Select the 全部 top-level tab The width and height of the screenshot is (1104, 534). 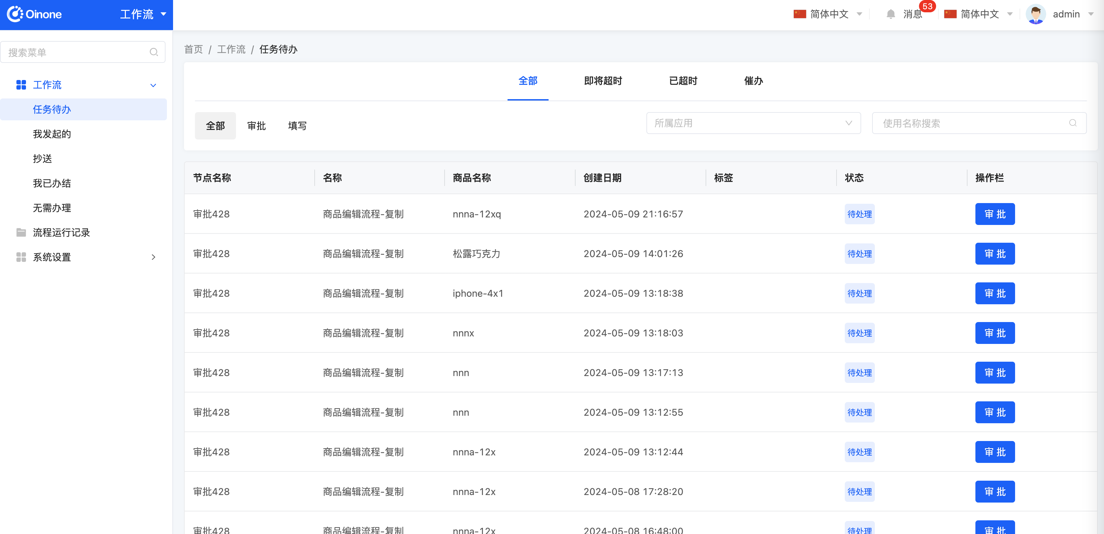pyautogui.click(x=527, y=80)
